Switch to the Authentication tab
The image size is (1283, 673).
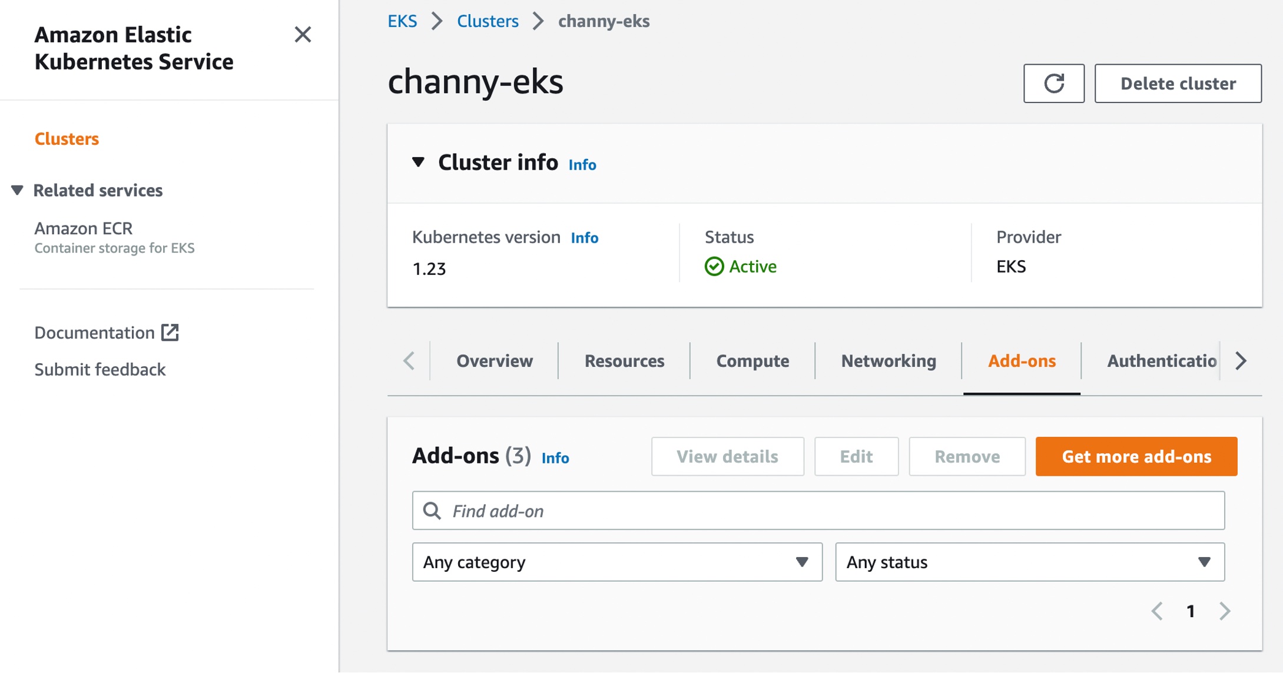pyautogui.click(x=1162, y=361)
